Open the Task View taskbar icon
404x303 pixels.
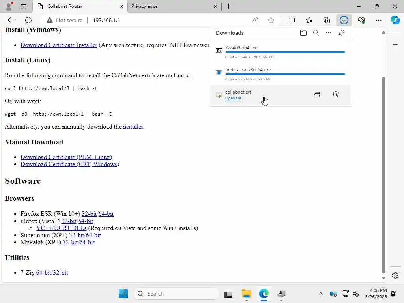pos(228,294)
